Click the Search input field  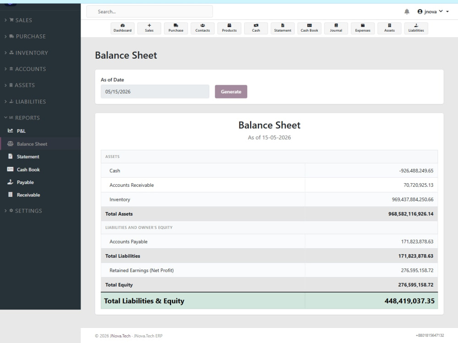(150, 12)
